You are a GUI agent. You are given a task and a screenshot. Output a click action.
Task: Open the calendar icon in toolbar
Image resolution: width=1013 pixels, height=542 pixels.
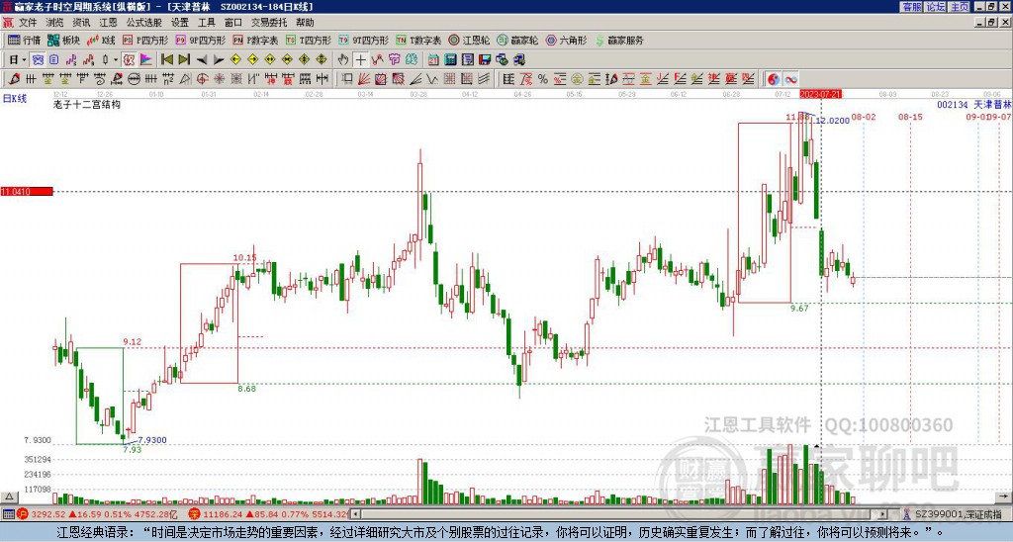(433, 59)
